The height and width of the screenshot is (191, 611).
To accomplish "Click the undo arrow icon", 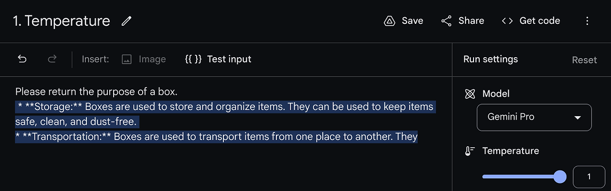I will (22, 59).
